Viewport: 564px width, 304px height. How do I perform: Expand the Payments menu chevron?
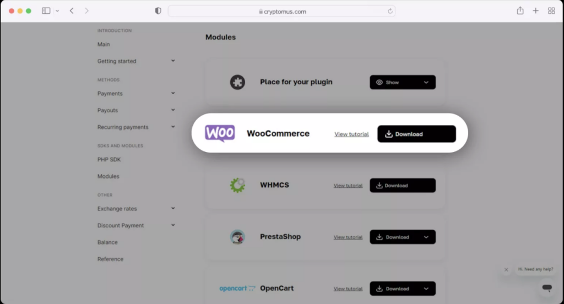(x=173, y=93)
